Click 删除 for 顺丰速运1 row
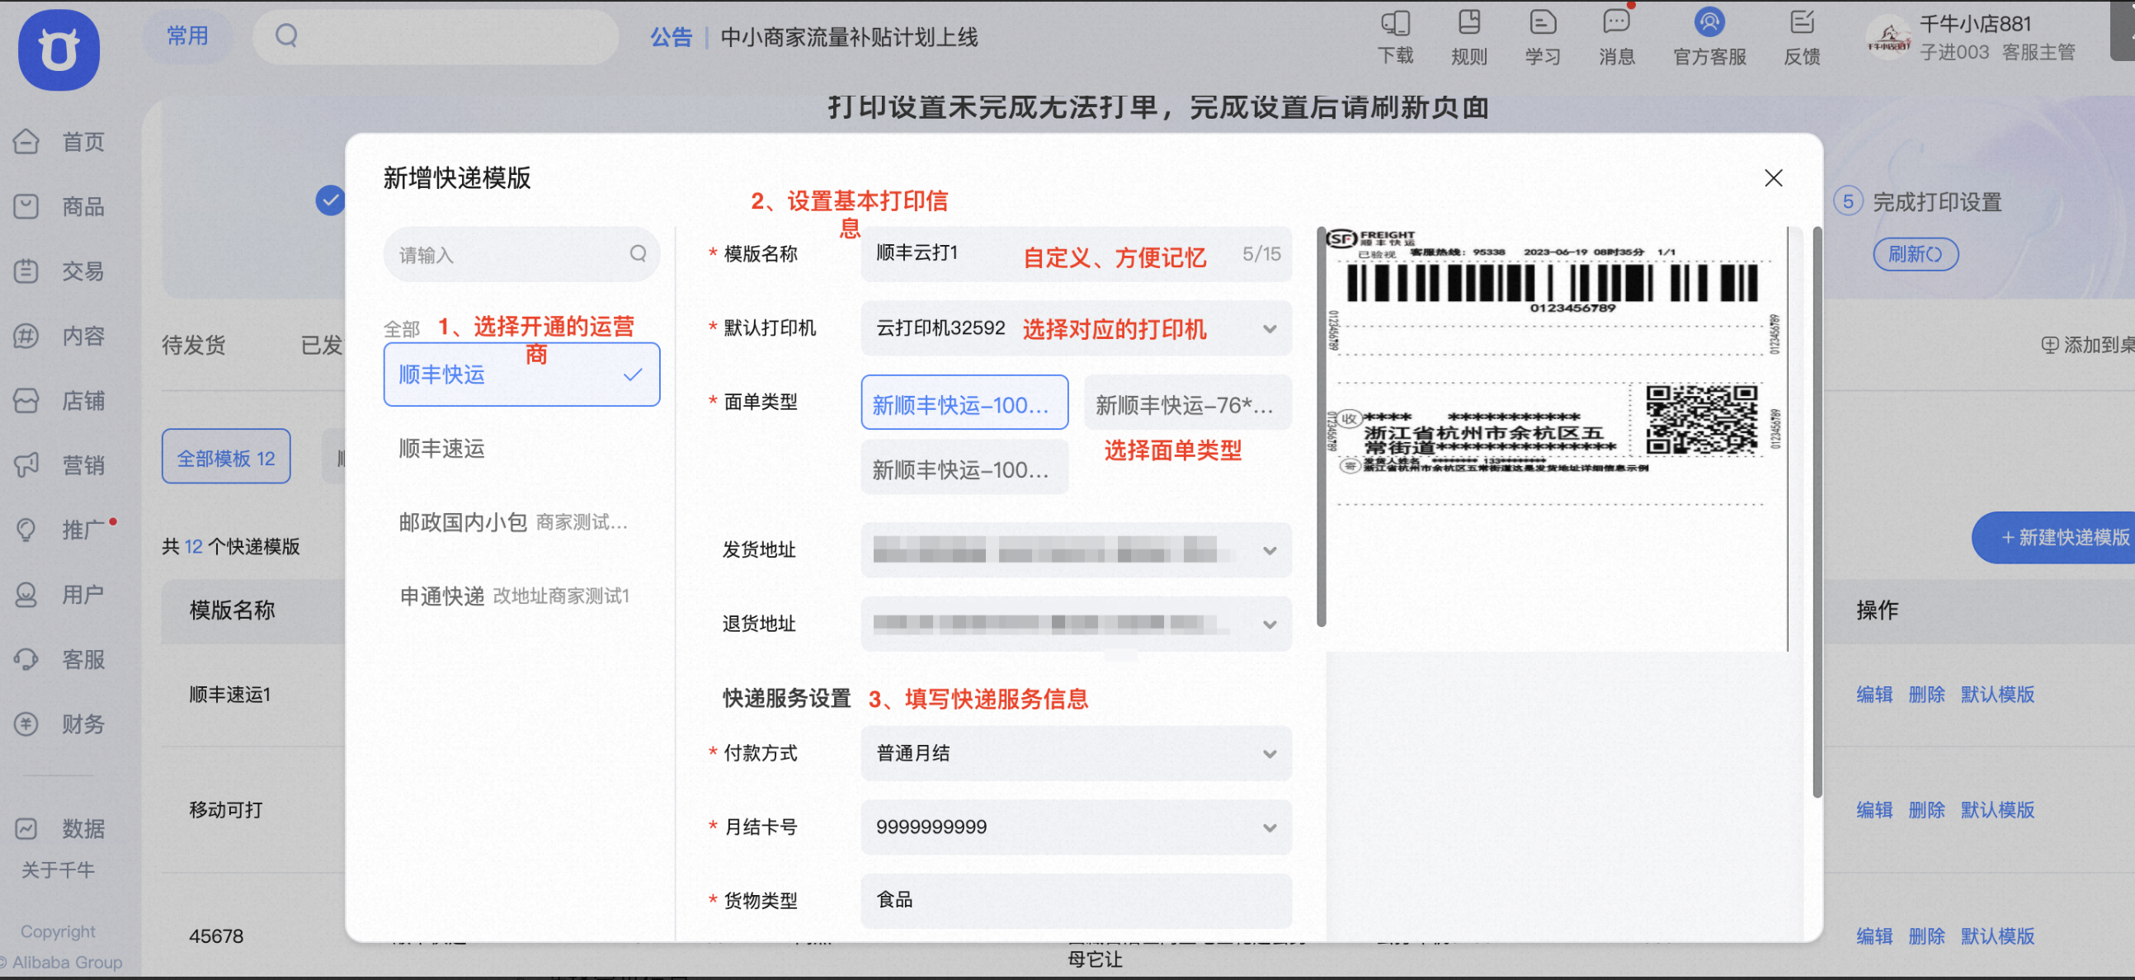2135x980 pixels. (1925, 694)
